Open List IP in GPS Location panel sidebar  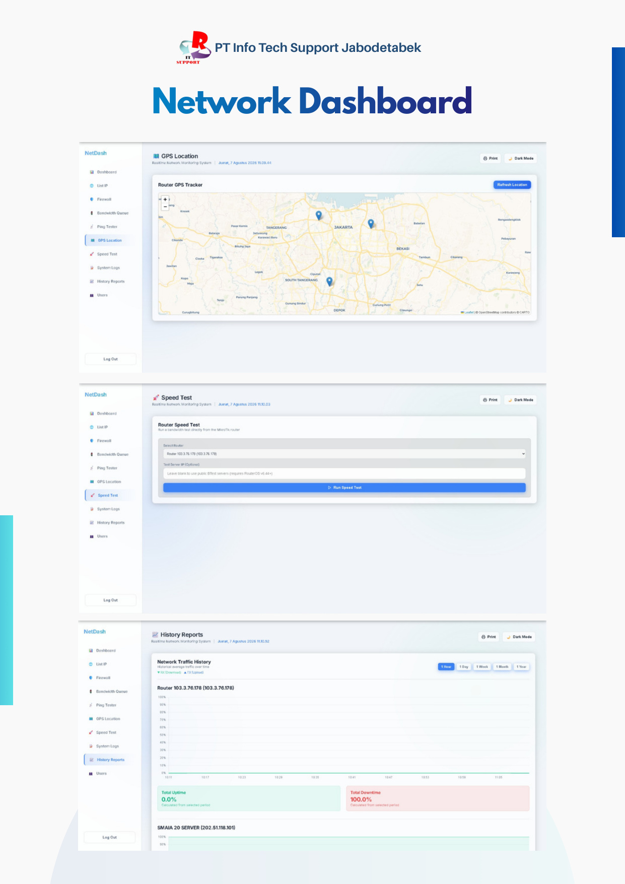coord(102,186)
